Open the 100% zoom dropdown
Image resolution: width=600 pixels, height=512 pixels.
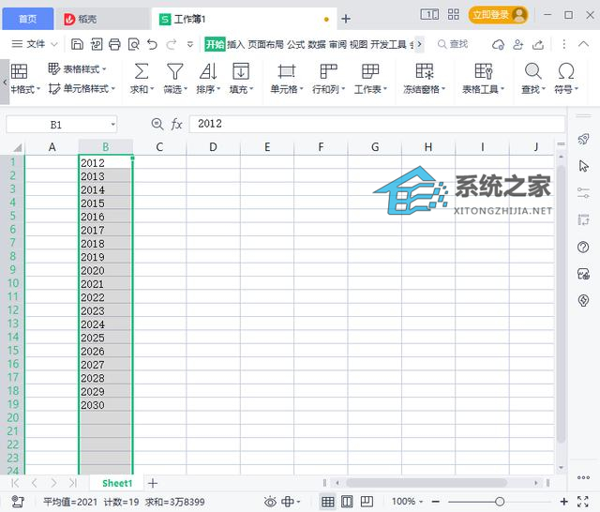pos(408,502)
